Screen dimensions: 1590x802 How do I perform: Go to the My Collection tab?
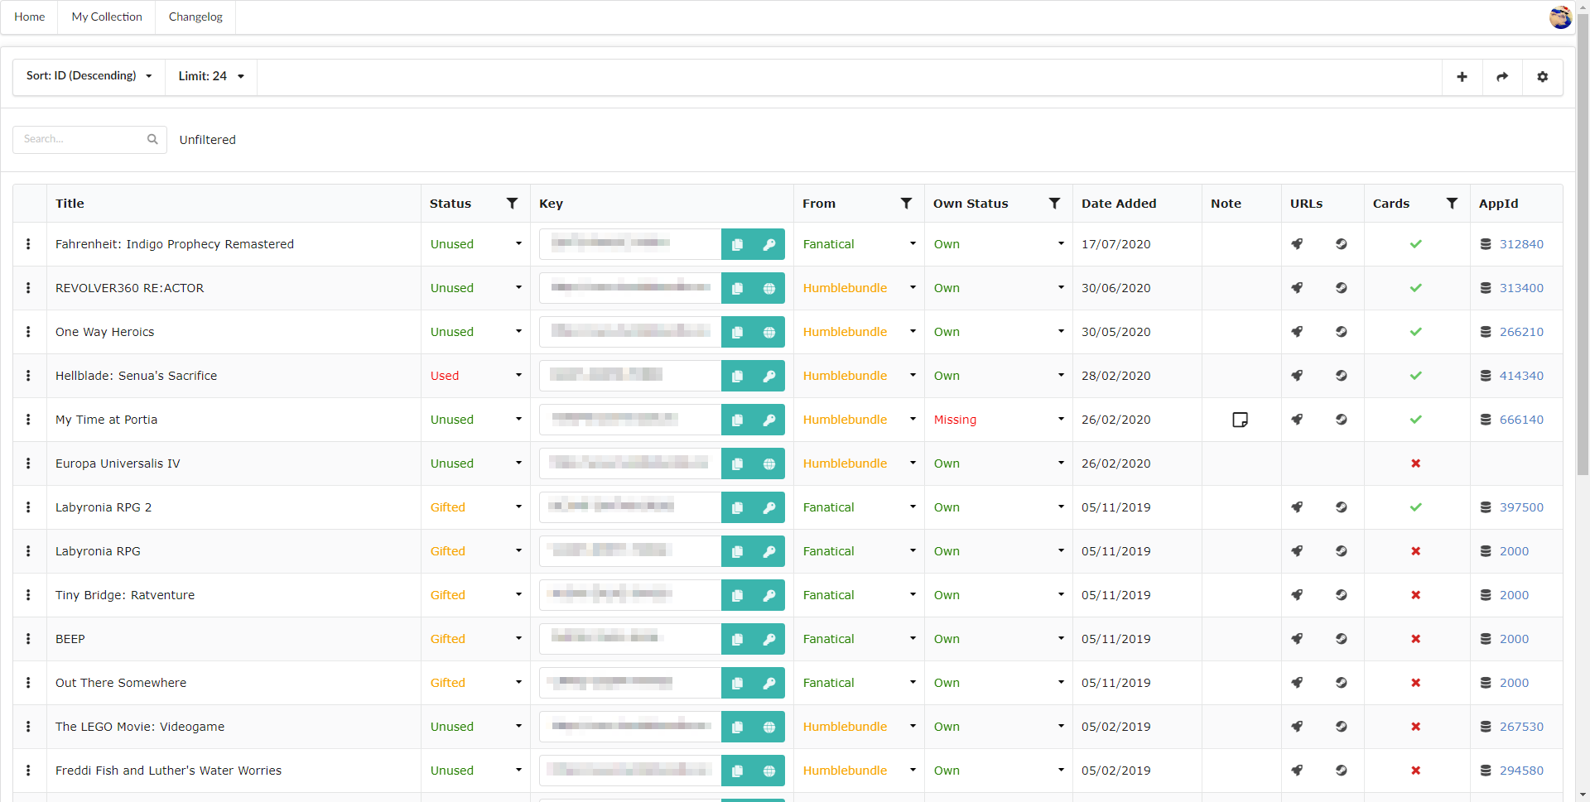point(107,17)
